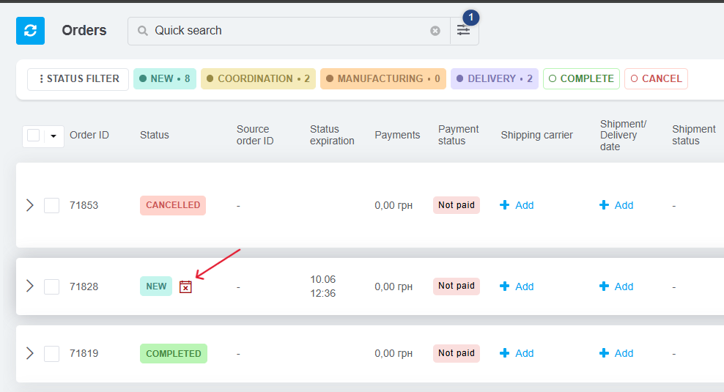Filter orders by COMPLETE status

(x=581, y=79)
